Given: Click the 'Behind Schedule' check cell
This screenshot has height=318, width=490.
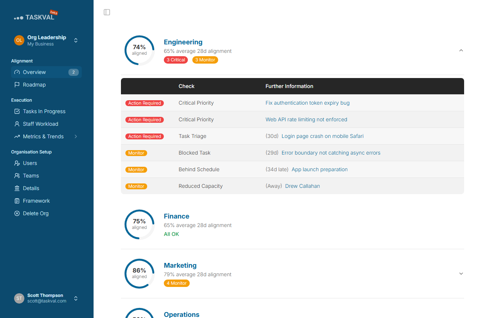Looking at the screenshot, I should pos(199,169).
